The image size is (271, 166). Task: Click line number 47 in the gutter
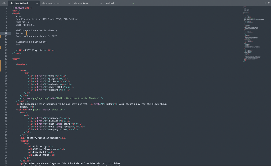[7, 138]
